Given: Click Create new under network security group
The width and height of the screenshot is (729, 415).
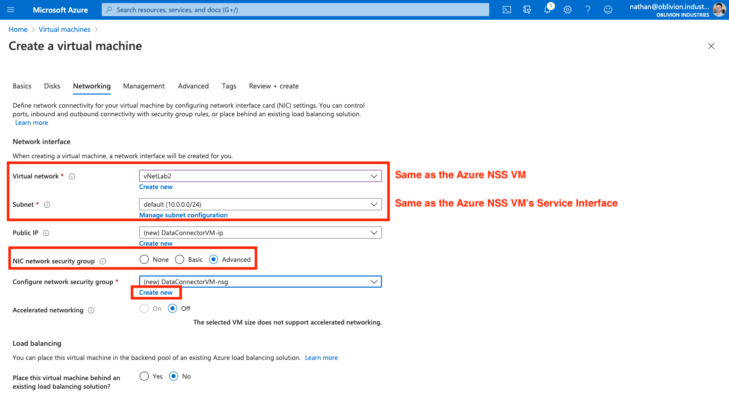Looking at the screenshot, I should 156,293.
